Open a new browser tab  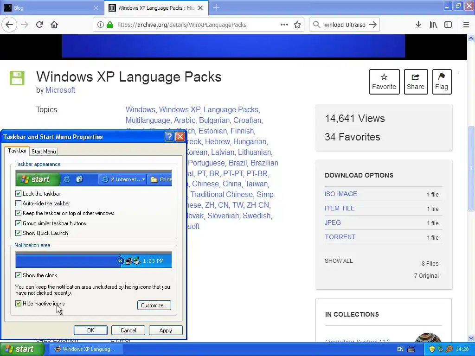[x=216, y=7]
